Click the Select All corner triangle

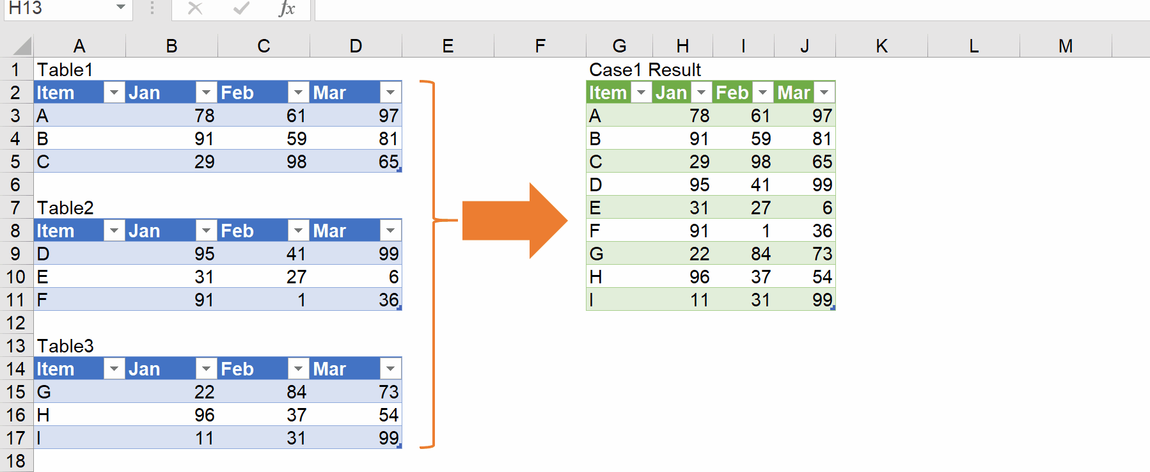point(22,46)
